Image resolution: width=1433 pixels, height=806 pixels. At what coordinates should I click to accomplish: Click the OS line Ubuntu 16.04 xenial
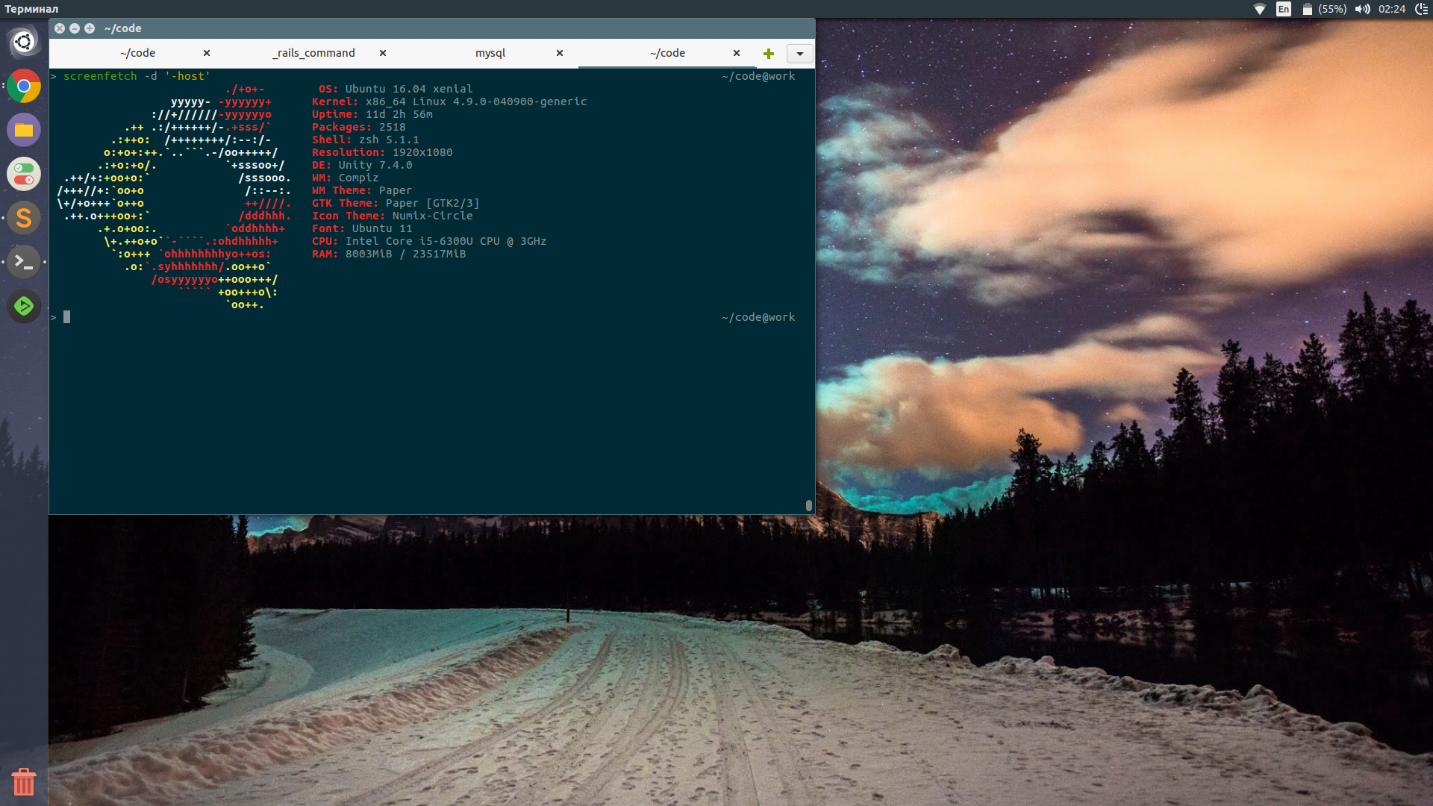tap(396, 89)
